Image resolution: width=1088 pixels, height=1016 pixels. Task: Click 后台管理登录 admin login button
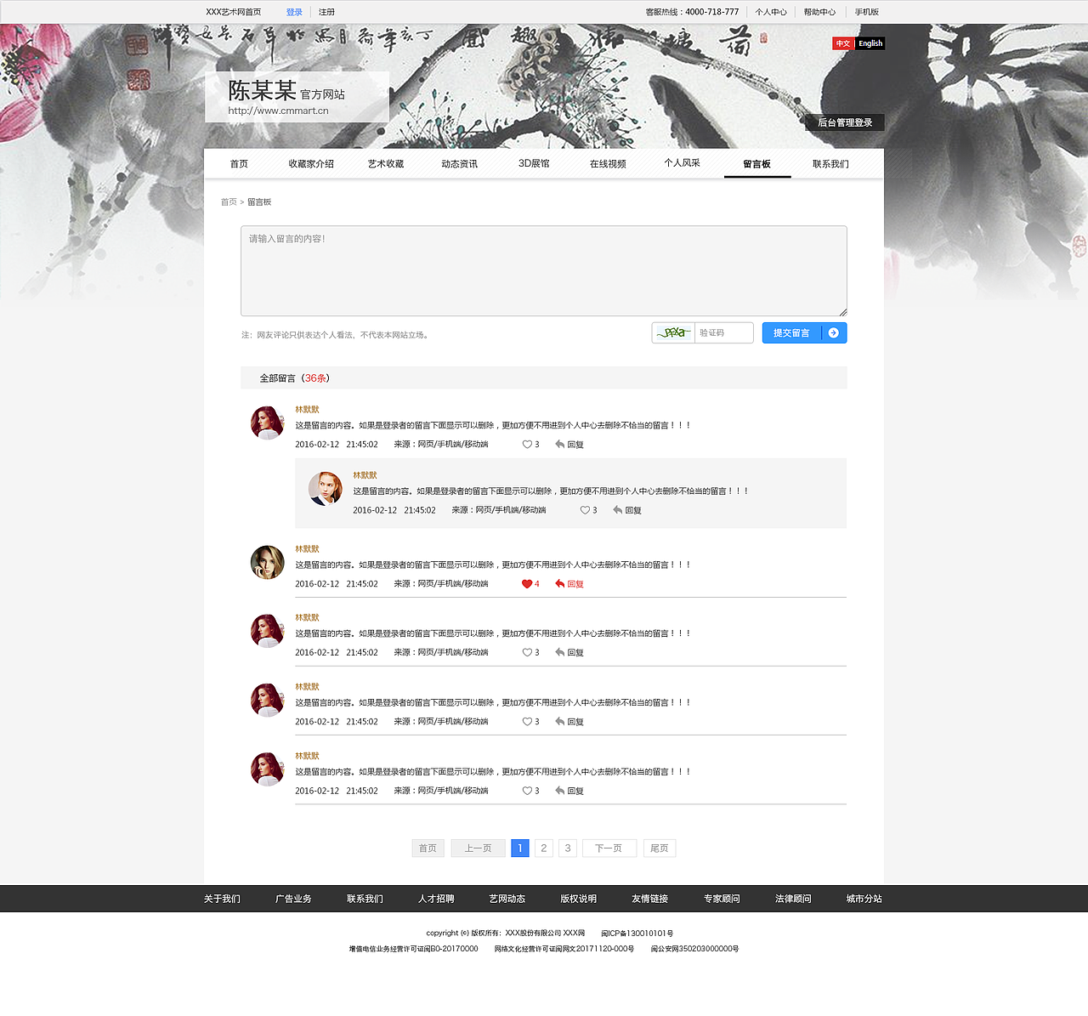click(845, 122)
